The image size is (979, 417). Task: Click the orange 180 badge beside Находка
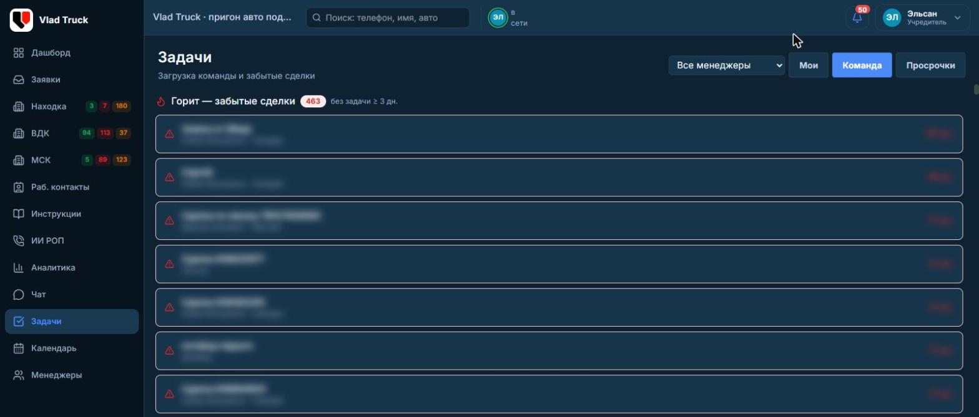122,107
